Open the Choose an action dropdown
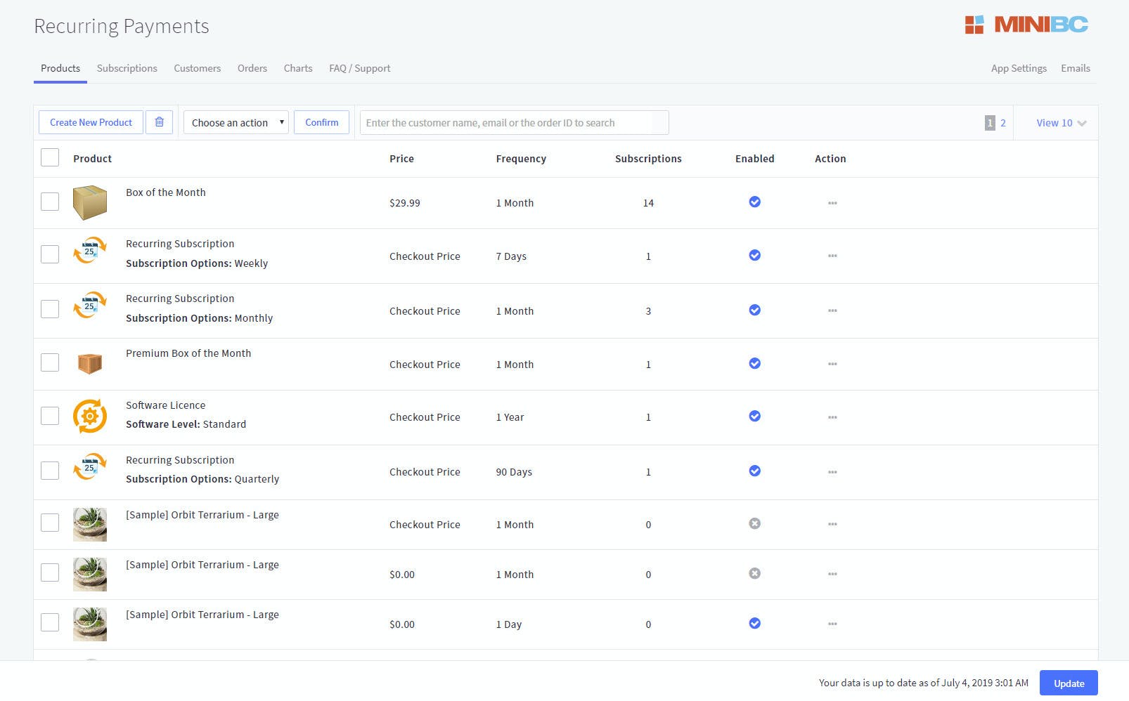 coord(236,122)
